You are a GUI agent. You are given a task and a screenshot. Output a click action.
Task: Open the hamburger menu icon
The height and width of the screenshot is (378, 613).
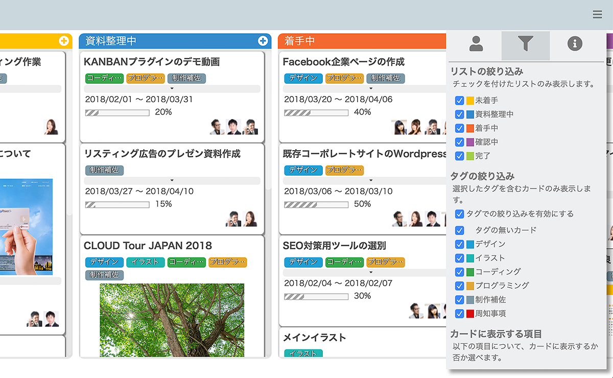pyautogui.click(x=597, y=15)
